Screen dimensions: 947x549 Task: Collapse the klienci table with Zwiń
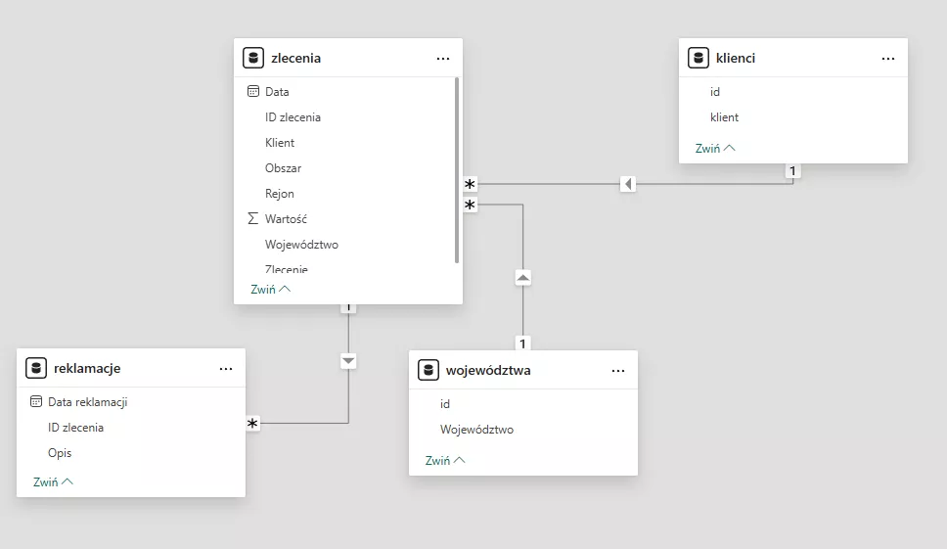[x=714, y=149]
